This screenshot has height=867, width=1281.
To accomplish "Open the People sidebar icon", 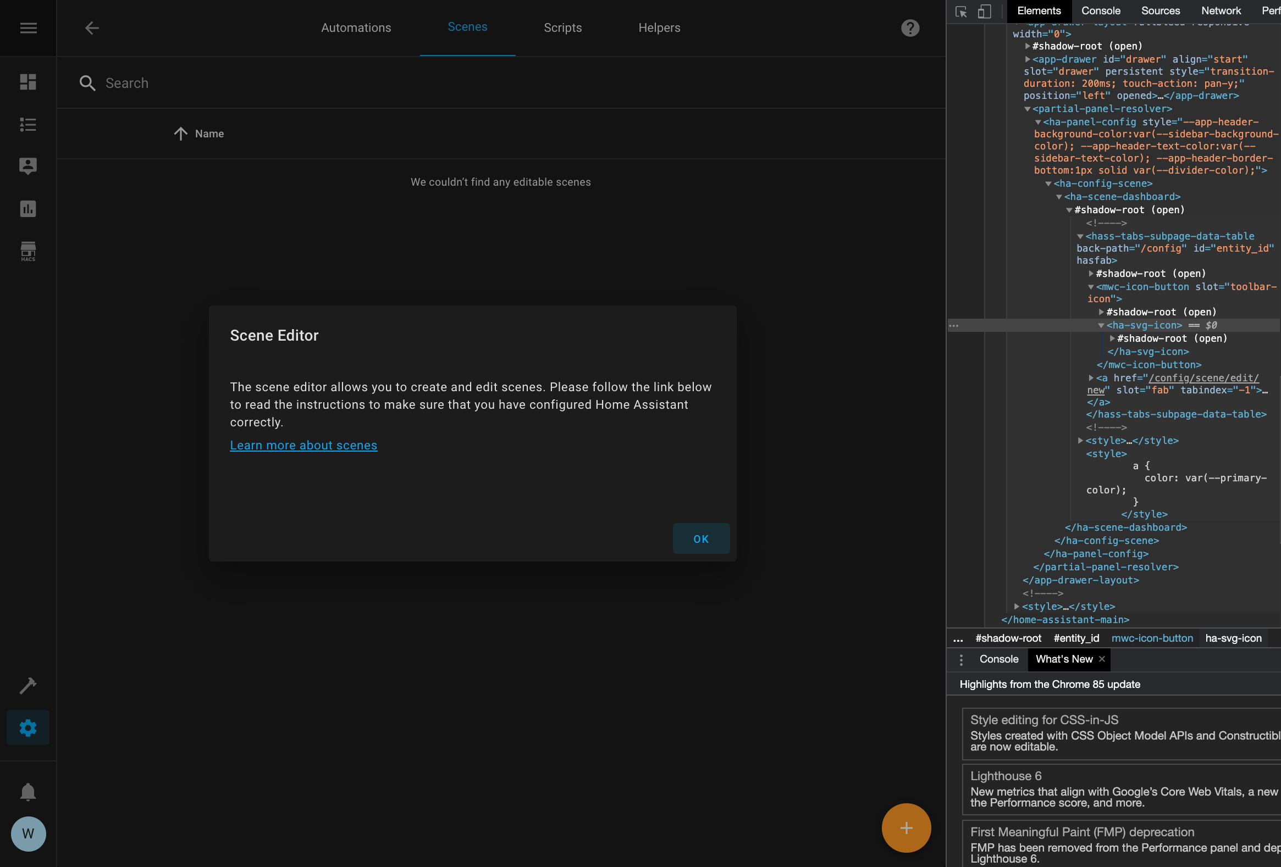I will click(27, 165).
